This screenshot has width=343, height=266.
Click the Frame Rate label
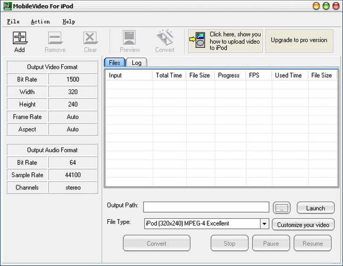point(27,117)
